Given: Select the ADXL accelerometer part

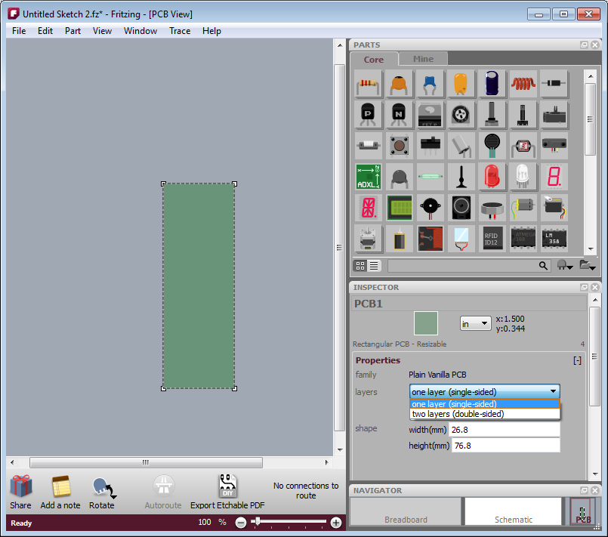Looking at the screenshot, I should click(x=369, y=176).
